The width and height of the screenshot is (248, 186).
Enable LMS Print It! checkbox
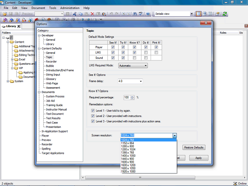tap(156, 52)
